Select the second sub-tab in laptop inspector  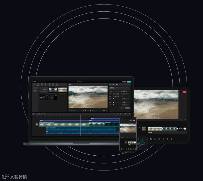click(x=117, y=88)
